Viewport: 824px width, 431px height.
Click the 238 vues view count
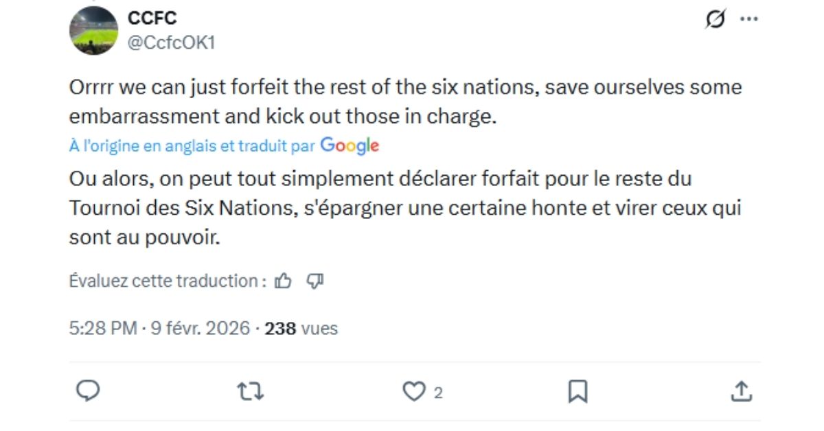pyautogui.click(x=301, y=329)
